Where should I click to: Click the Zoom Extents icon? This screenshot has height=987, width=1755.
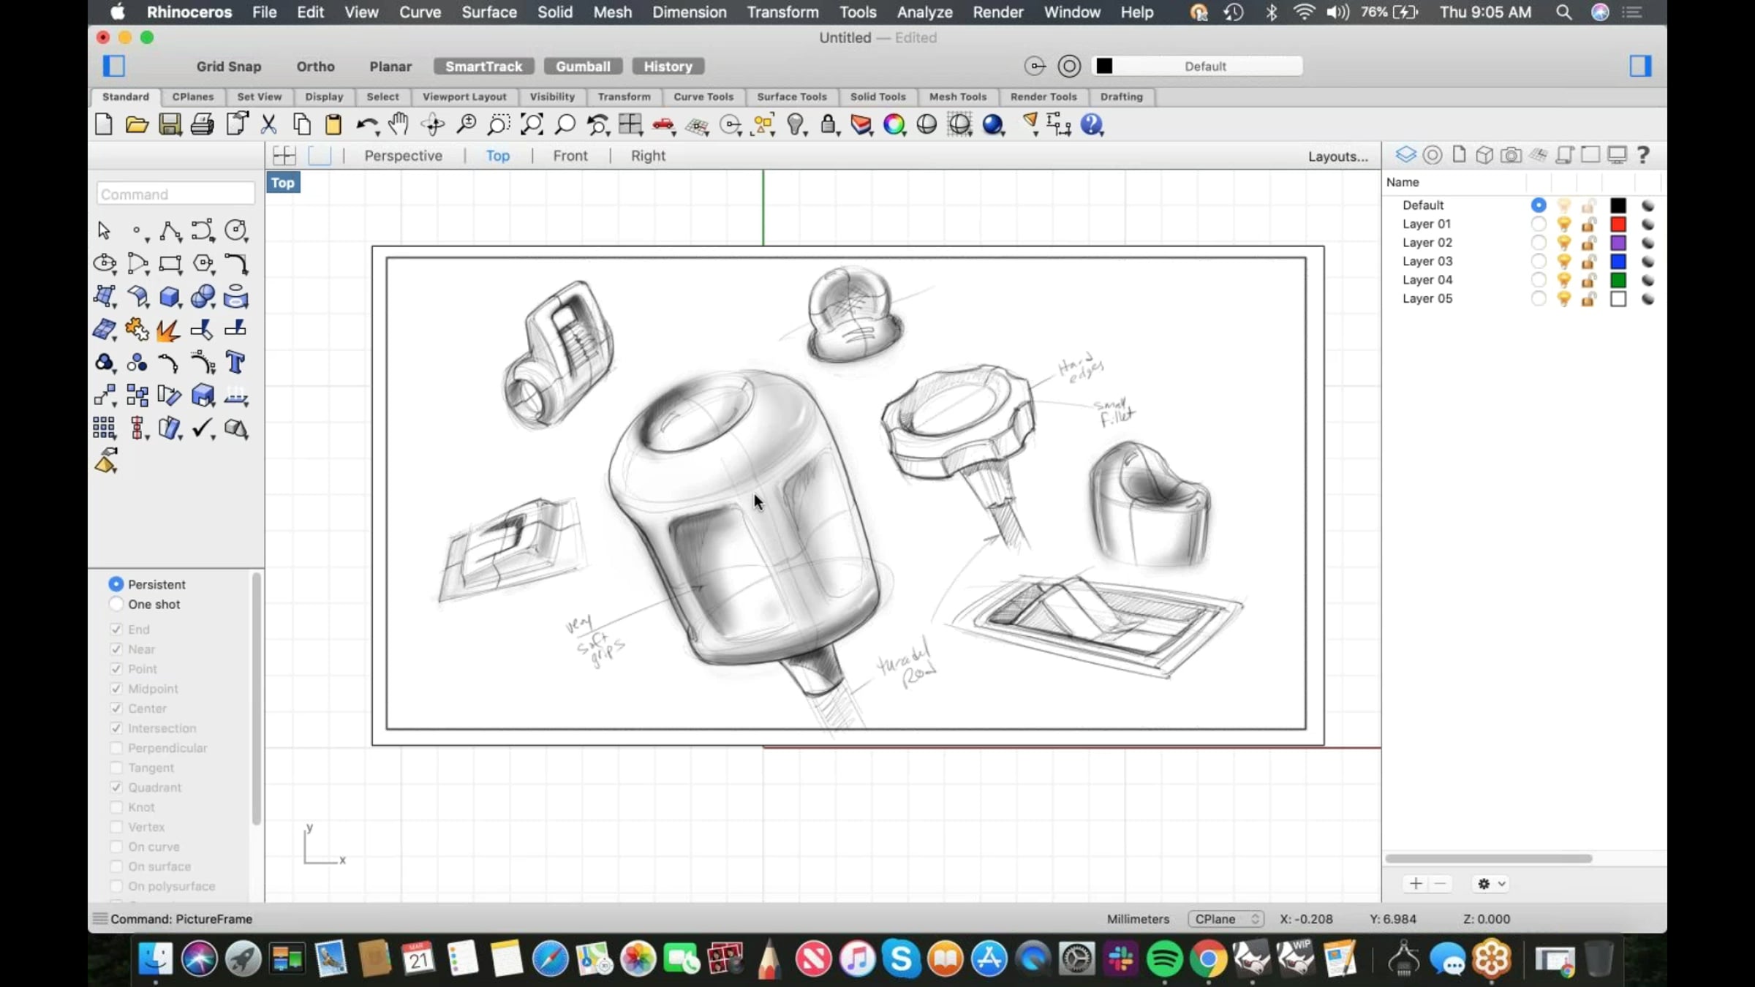532,125
